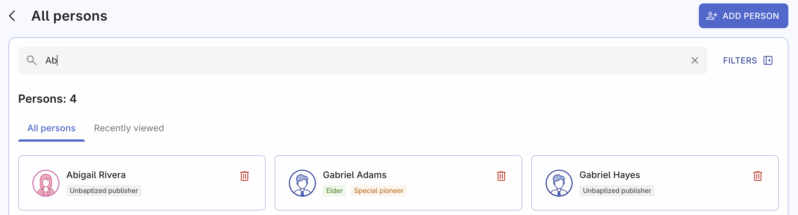Delete Gabriel Adams with trash icon
798x215 pixels.
[501, 176]
